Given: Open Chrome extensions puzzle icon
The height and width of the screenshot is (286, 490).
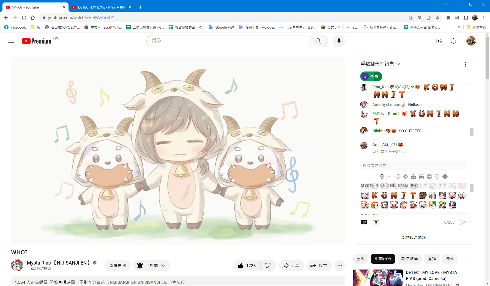Looking at the screenshot, I should 448,18.
